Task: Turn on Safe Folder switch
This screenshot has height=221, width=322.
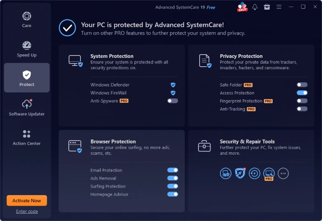Action: point(302,85)
